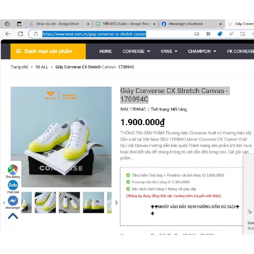The width and height of the screenshot is (254, 254).
Task: Close the TIẾN ĐỘ spreadsheet tab
Action: (x=154, y=24)
